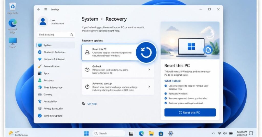
Task: Open the Settings hamburger navigation menu
Action: 46,9
